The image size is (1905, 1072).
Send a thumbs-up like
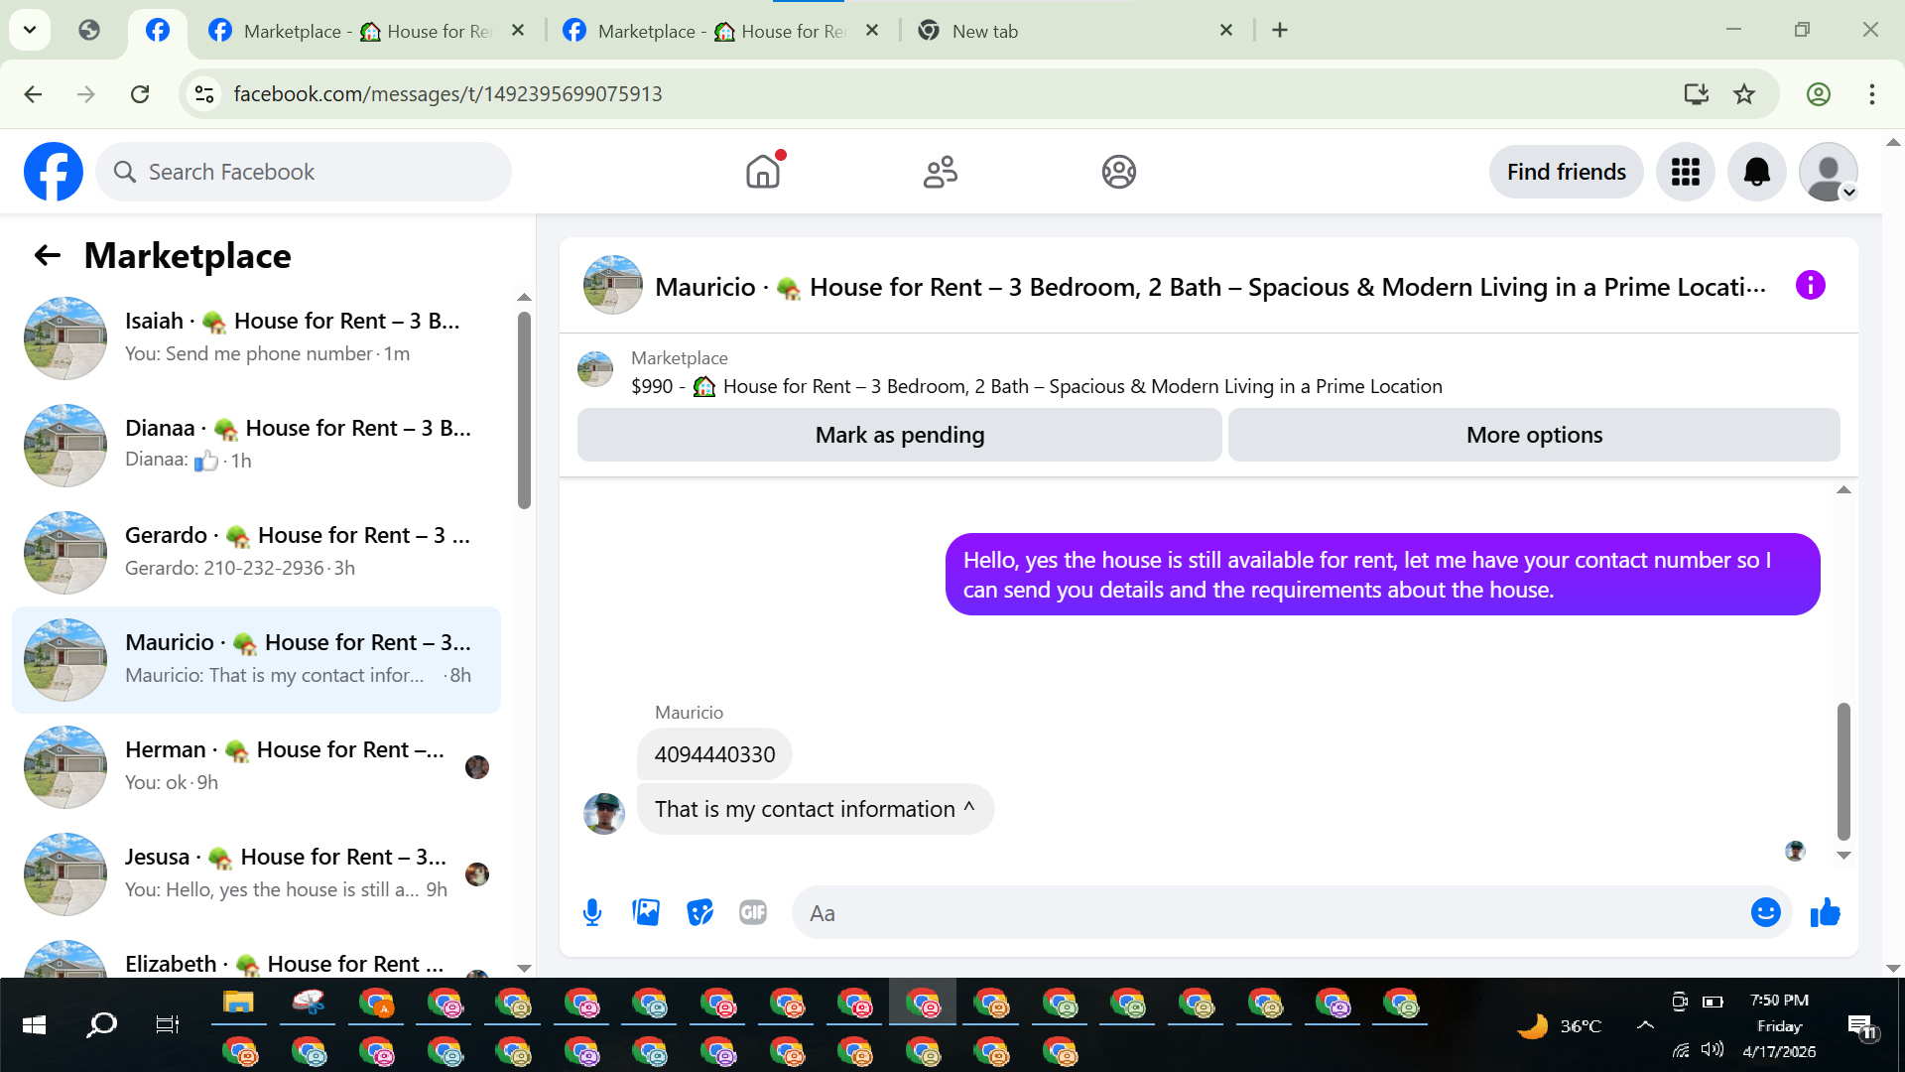1825,912
